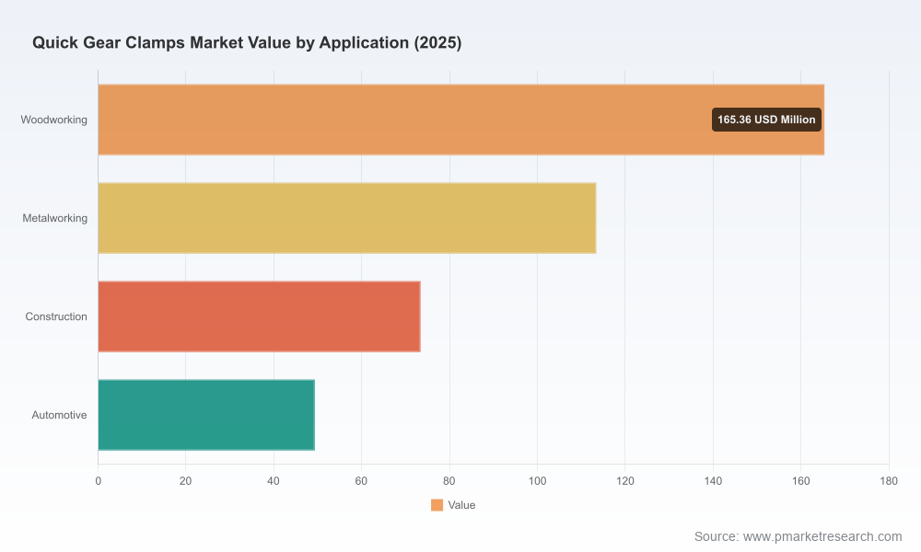Image resolution: width=921 pixels, height=552 pixels.
Task: Toggle the Value legend swatch
Action: pyautogui.click(x=437, y=505)
